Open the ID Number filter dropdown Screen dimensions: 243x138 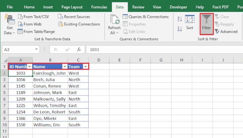click(x=29, y=66)
